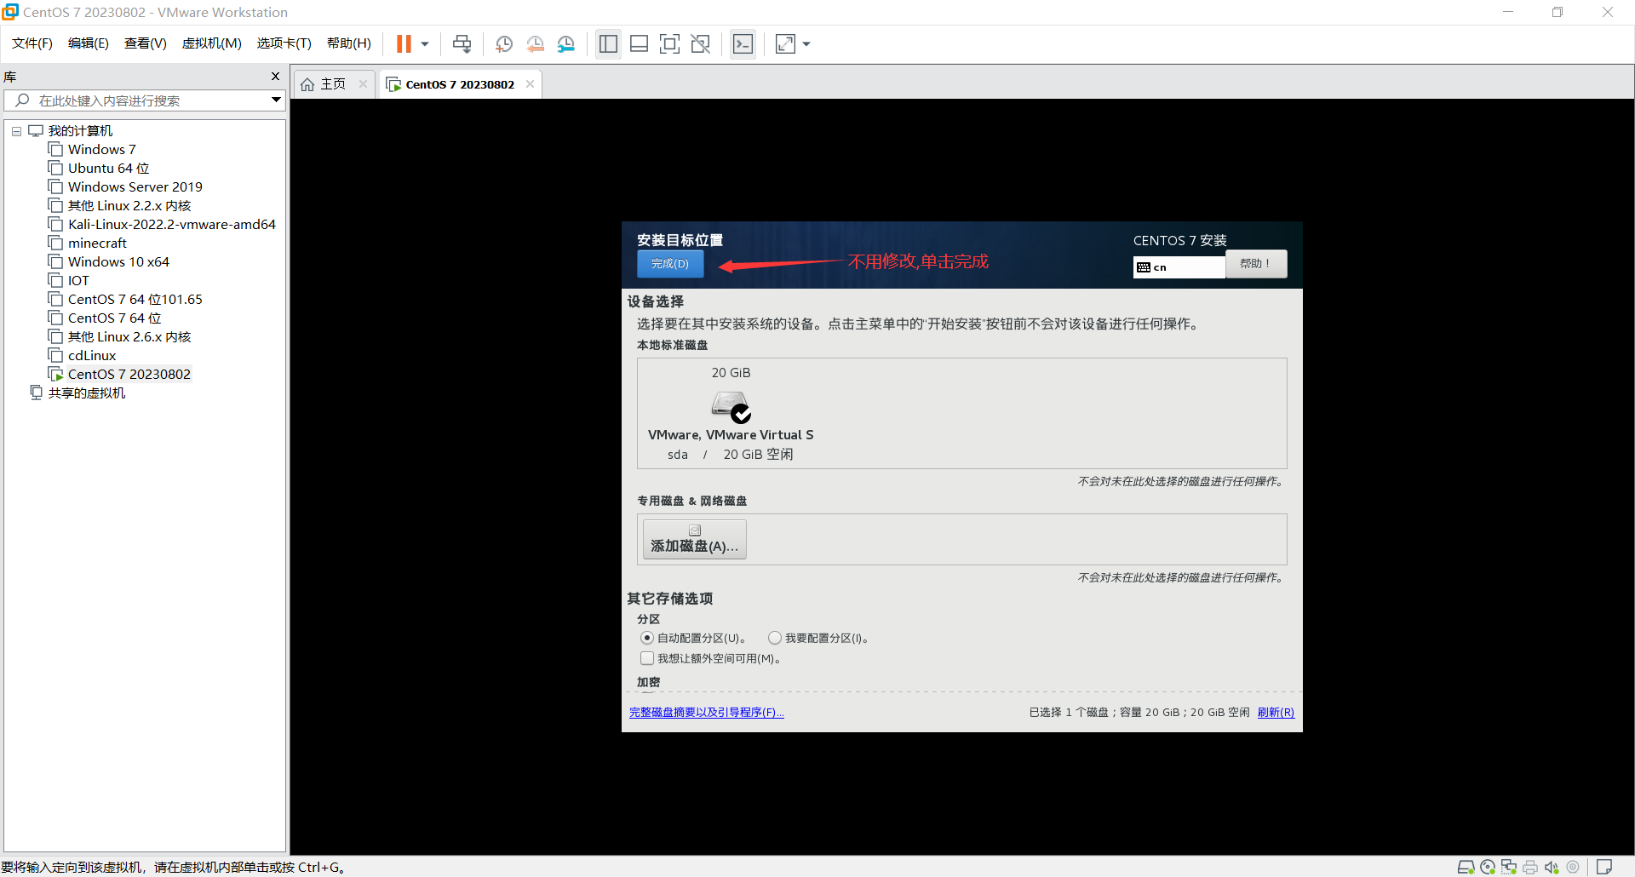Open the 选项卡(T) menu
Viewport: 1635px width, 877px height.
(x=284, y=43)
